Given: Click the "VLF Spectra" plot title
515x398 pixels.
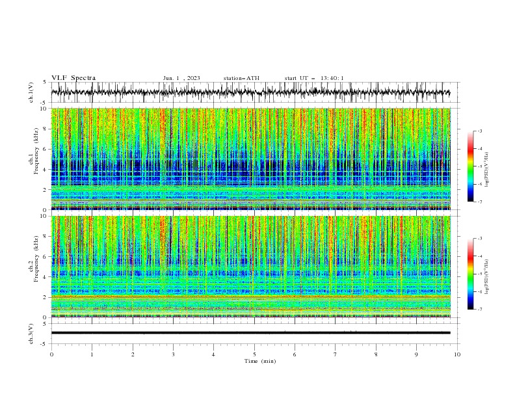Looking at the screenshot, I should [x=73, y=78].
